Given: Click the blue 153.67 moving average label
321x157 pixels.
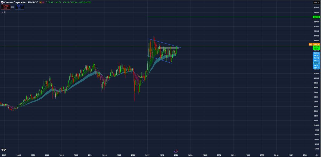Looking at the screenshot, I should [x=316, y=53].
